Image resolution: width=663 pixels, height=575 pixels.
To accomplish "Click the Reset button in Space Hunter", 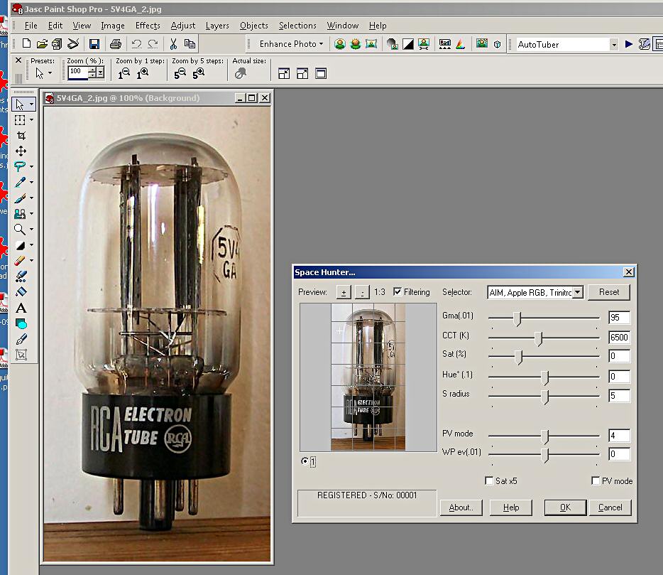I will [609, 292].
